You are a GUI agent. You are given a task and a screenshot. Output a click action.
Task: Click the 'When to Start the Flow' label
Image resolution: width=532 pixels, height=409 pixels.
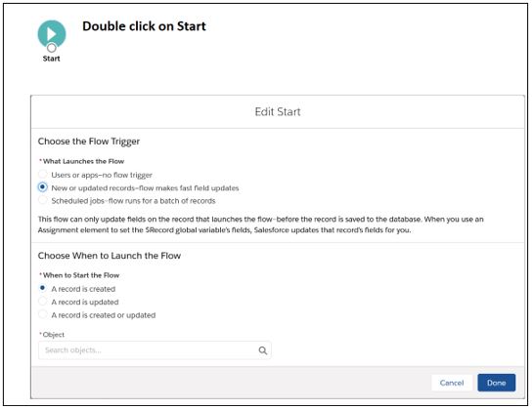click(81, 275)
